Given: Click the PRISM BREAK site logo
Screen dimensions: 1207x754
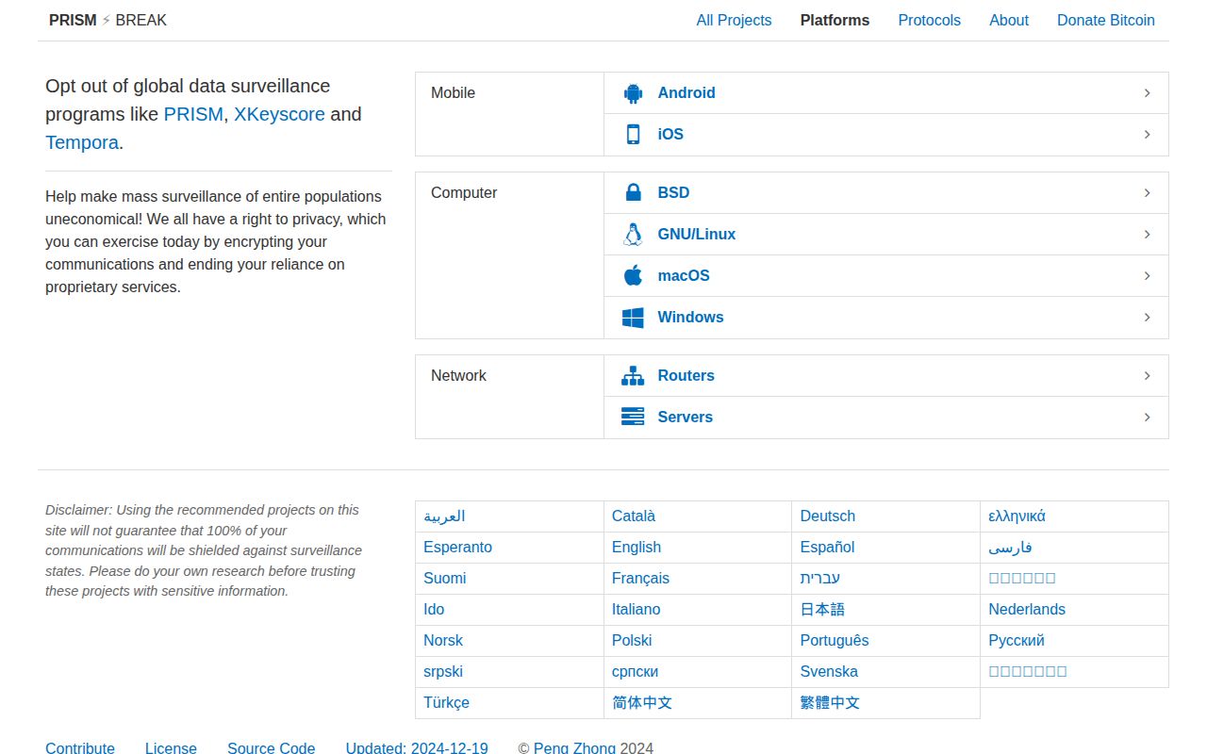Looking at the screenshot, I should 107,21.
